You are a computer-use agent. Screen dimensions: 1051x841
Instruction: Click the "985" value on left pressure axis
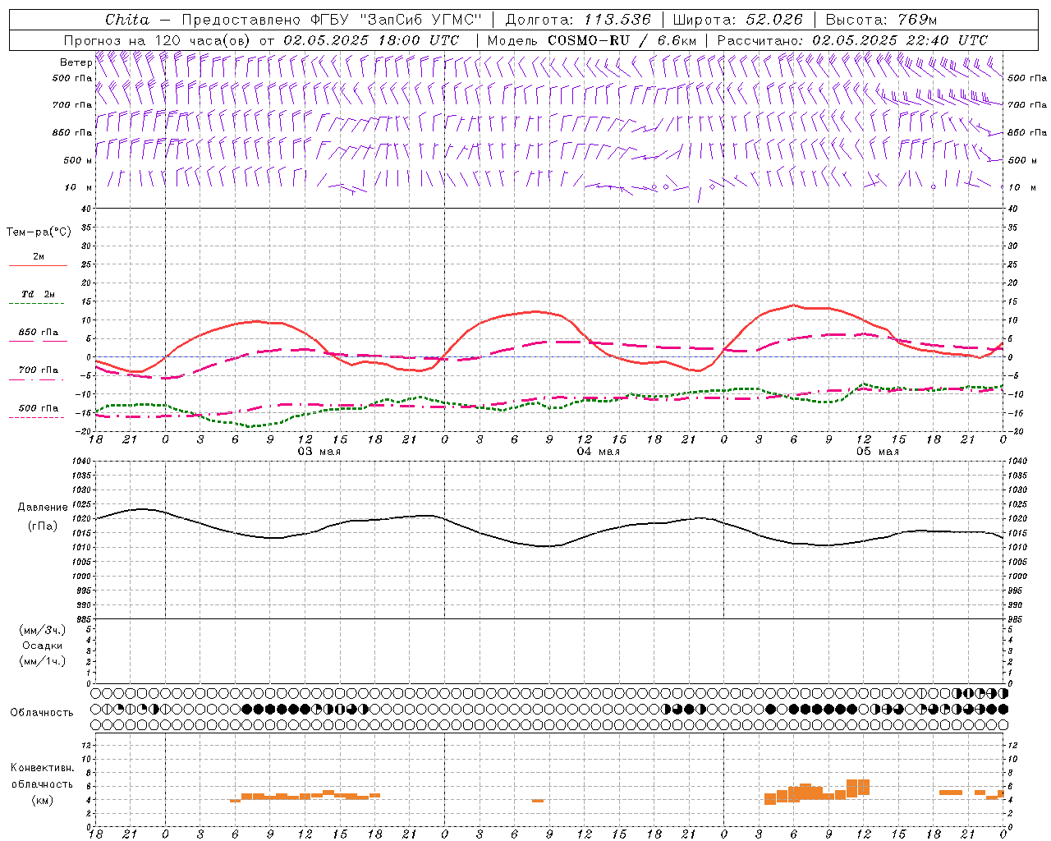(83, 619)
